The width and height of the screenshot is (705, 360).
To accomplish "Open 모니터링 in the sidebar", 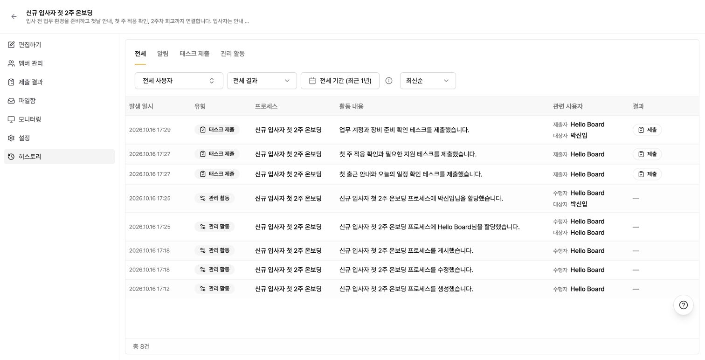I will point(59,119).
